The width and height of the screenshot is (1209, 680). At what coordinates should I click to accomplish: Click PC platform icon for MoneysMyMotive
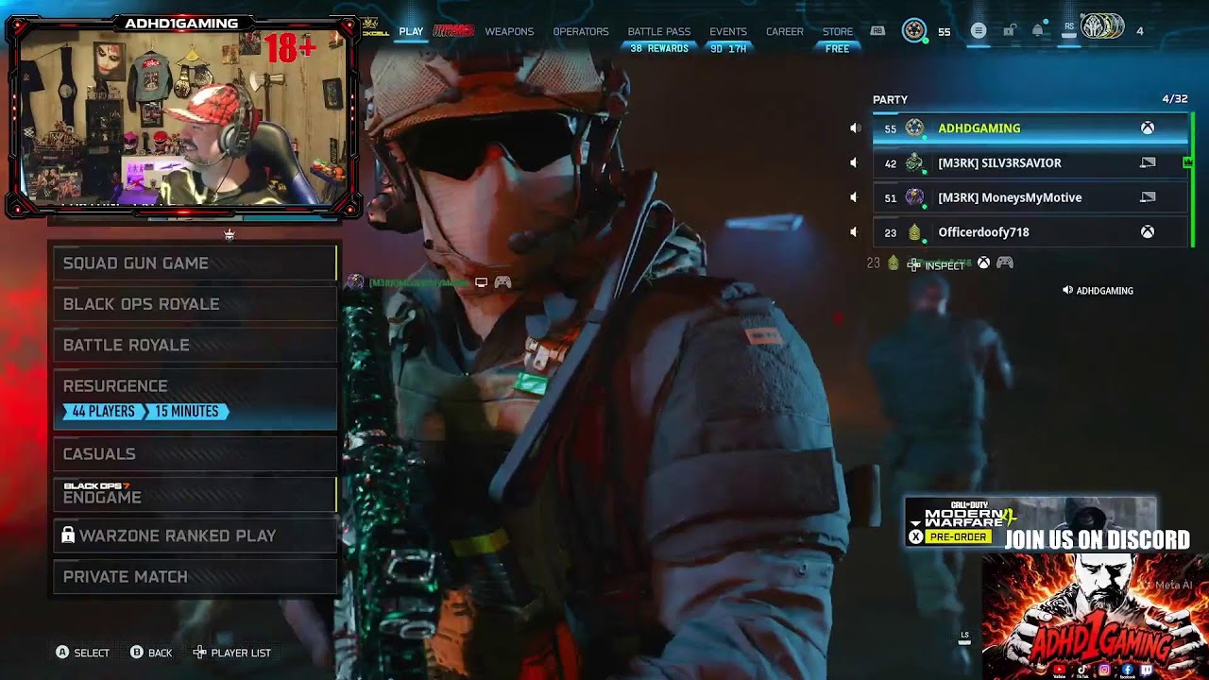coord(1148,197)
